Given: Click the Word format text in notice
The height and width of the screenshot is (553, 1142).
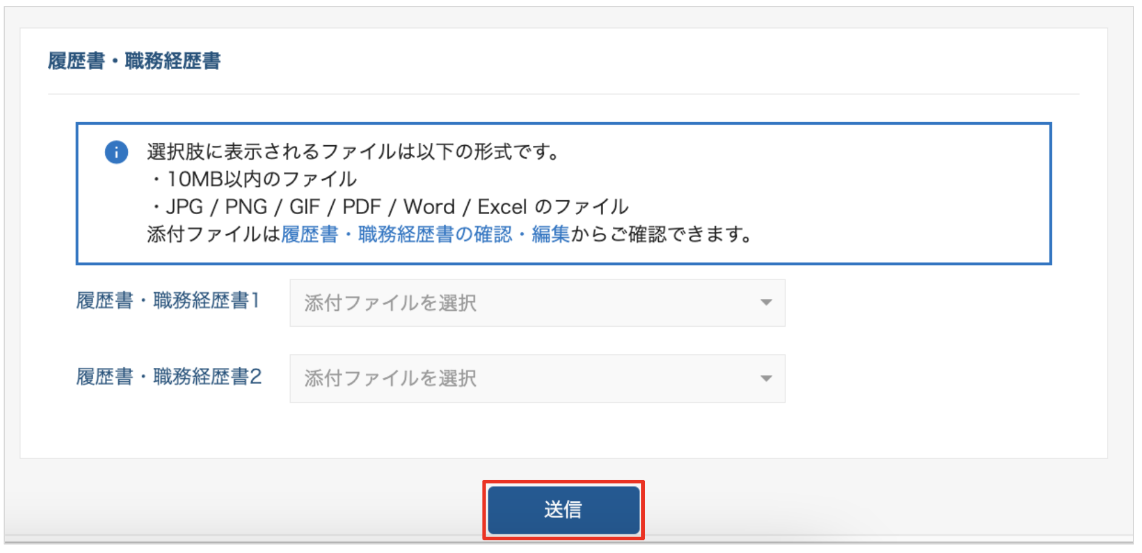Looking at the screenshot, I should coord(429,207).
